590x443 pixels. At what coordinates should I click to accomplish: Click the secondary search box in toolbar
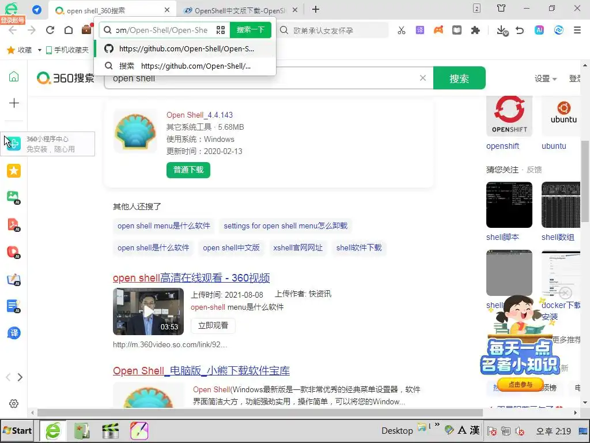333,30
